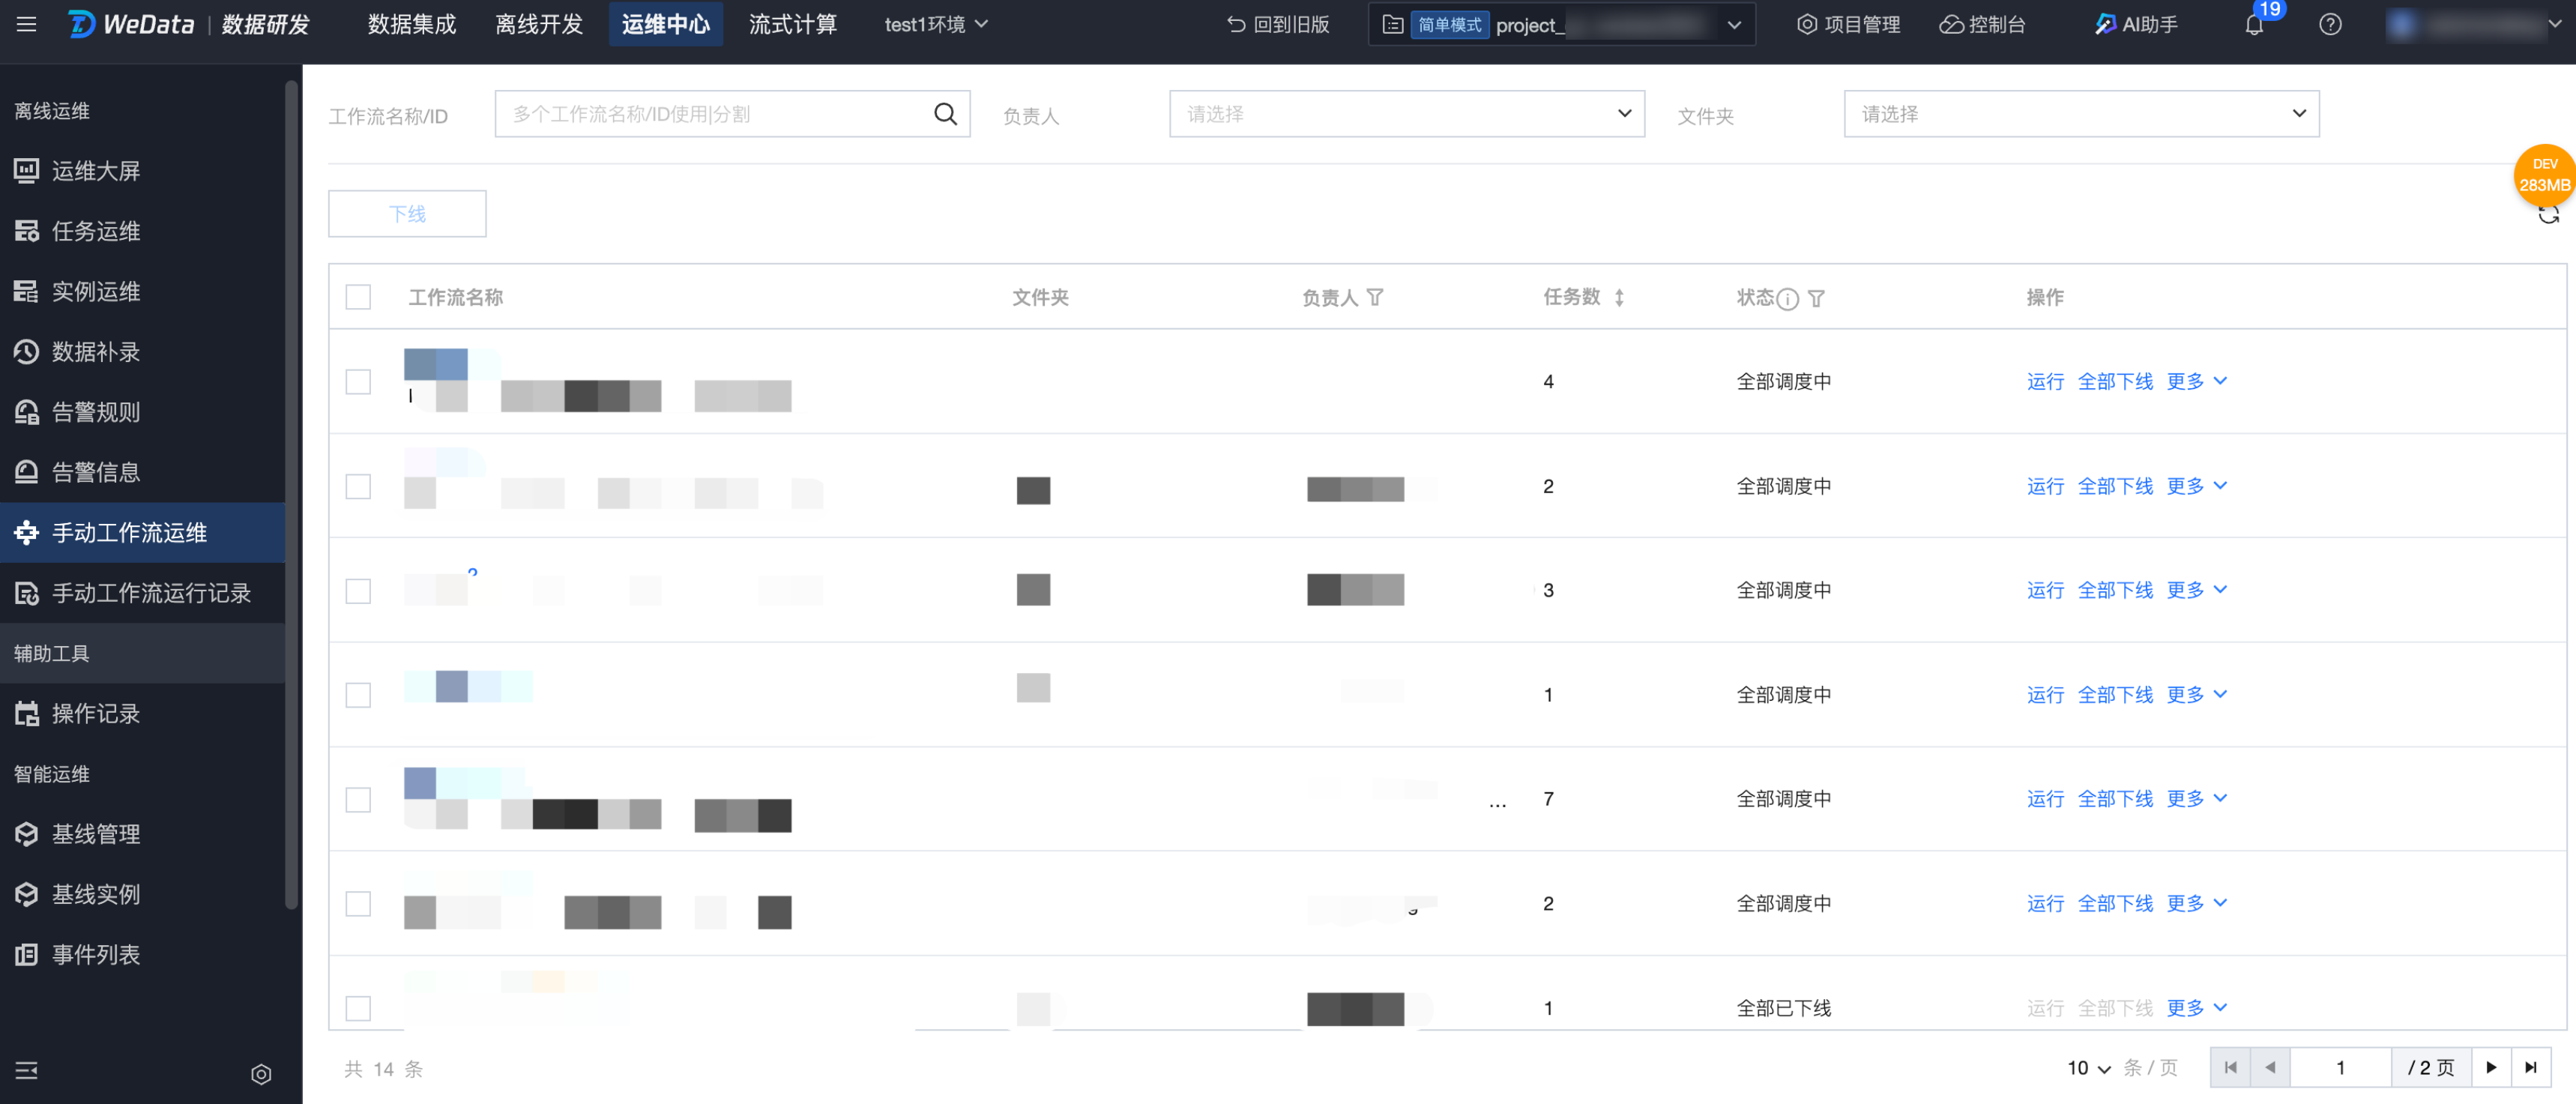Screen dimensions: 2576x1104
Task: Click the 回到旧版 button
Action: [1277, 25]
